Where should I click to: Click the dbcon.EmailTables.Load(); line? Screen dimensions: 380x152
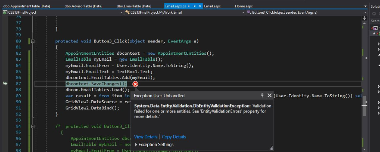tap(98, 90)
